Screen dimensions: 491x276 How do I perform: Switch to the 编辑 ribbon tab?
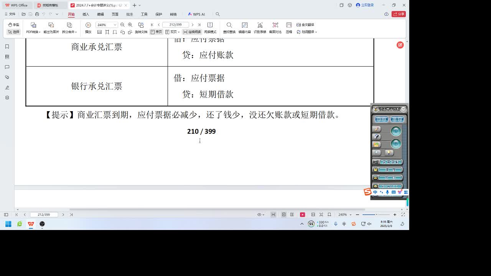click(101, 14)
